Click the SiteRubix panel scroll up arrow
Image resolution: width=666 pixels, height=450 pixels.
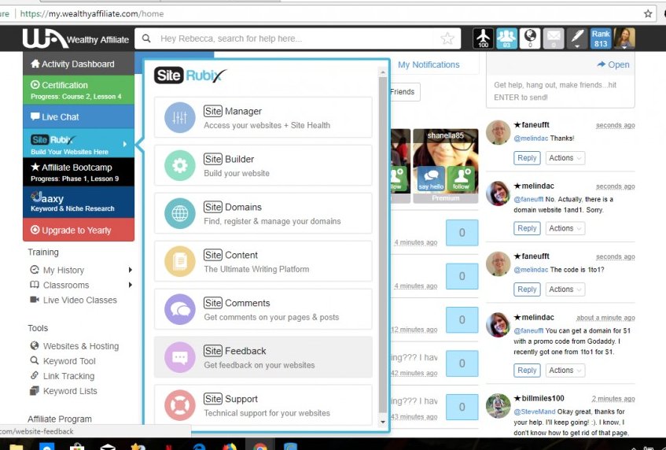tap(383, 72)
